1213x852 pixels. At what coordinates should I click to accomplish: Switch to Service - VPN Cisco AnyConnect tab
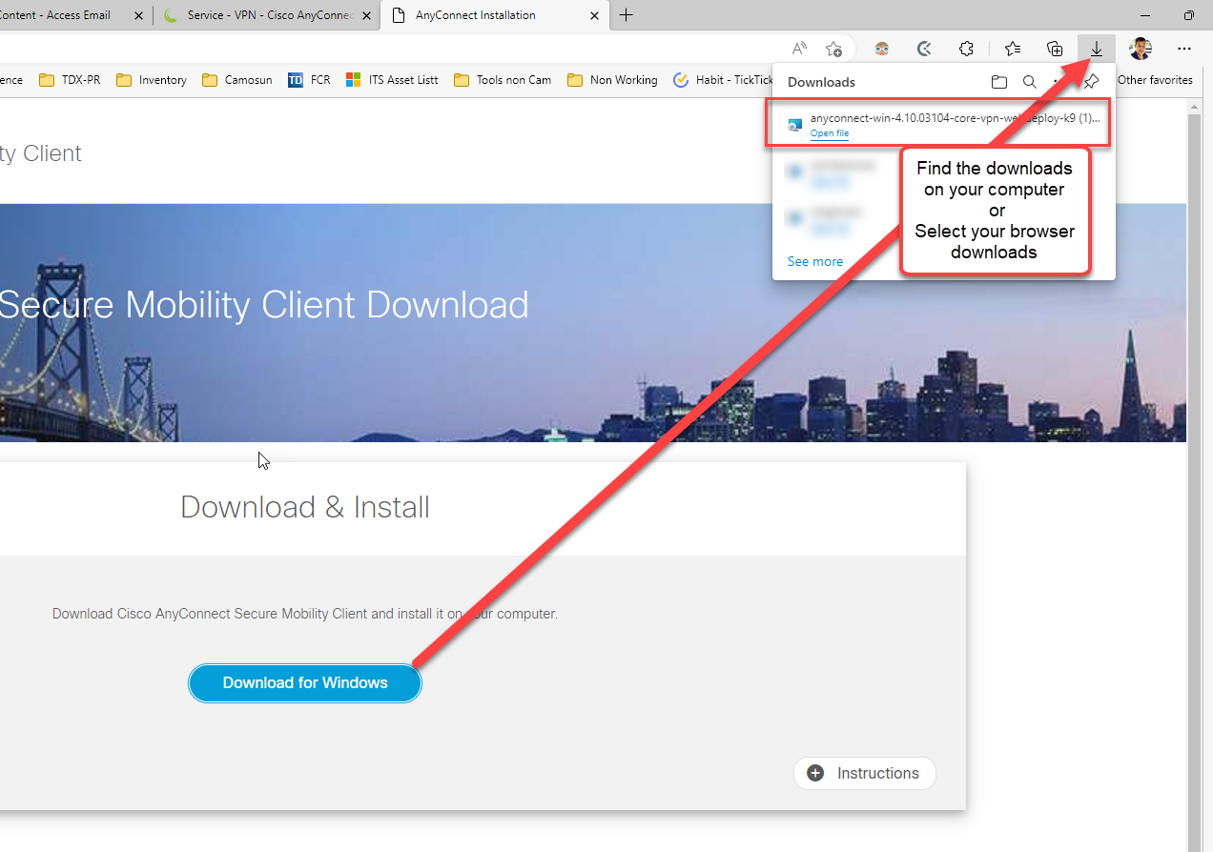click(266, 15)
